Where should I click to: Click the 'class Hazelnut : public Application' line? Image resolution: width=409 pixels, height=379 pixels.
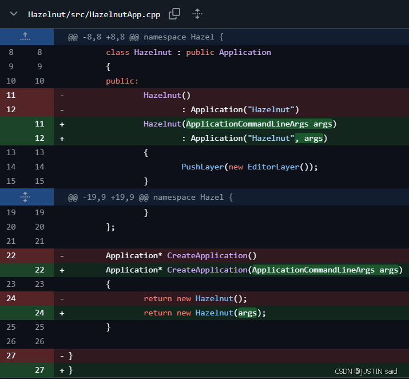click(188, 52)
